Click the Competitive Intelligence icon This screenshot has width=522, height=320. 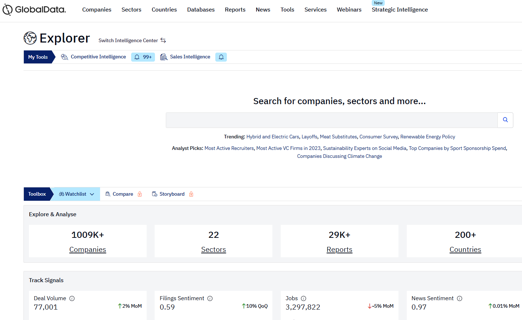[65, 57]
